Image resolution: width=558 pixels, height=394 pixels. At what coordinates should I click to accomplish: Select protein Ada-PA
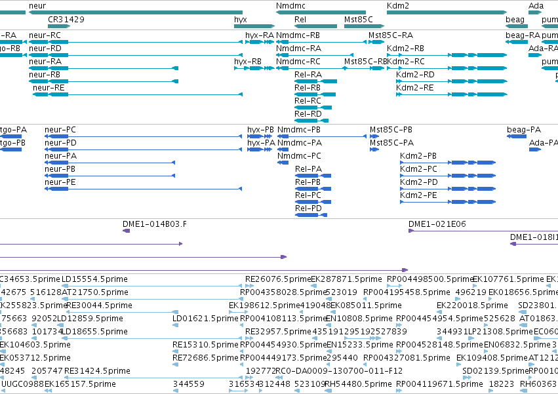[543, 143]
